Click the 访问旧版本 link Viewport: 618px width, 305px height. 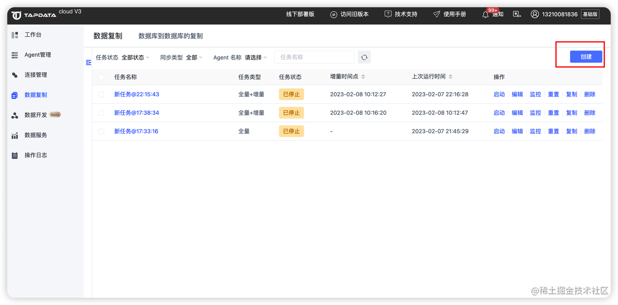(354, 14)
